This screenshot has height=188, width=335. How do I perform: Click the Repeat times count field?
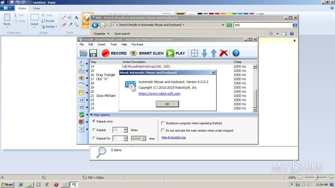118,130
